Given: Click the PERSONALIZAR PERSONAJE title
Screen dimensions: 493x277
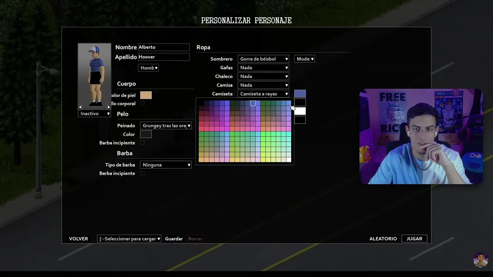Looking at the screenshot, I should click(x=246, y=21).
